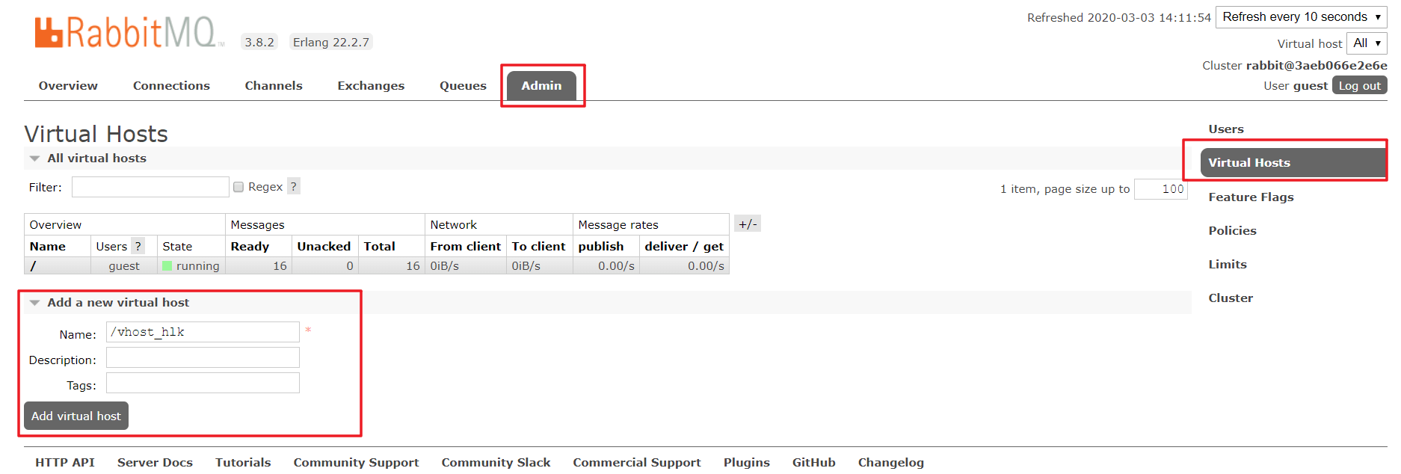Click the Community Support footer link
1401x474 pixels.
356,462
